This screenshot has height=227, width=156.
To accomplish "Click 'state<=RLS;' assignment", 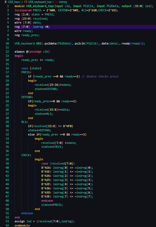I will [44, 114].
